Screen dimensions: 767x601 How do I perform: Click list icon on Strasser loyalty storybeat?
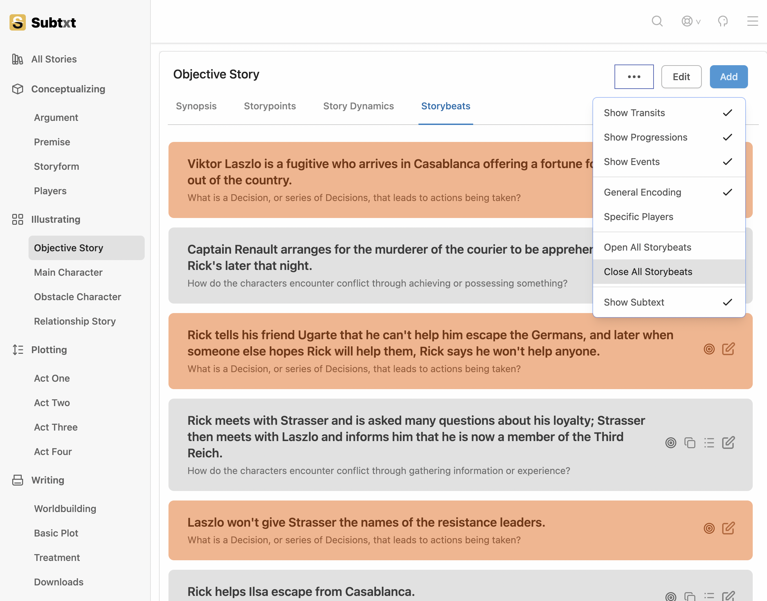709,443
